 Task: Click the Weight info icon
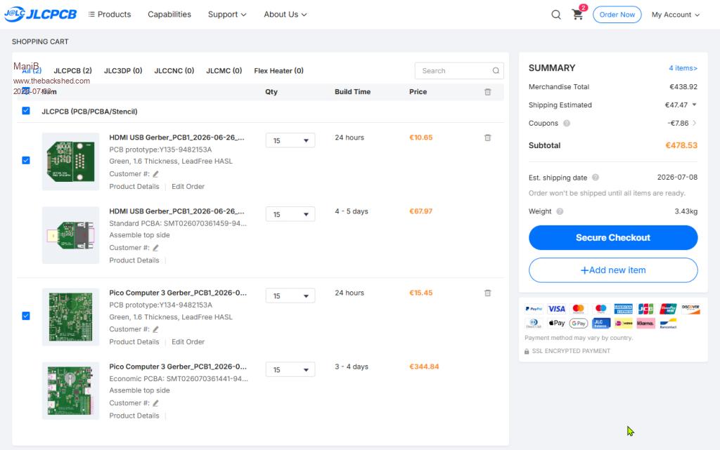pos(560,211)
